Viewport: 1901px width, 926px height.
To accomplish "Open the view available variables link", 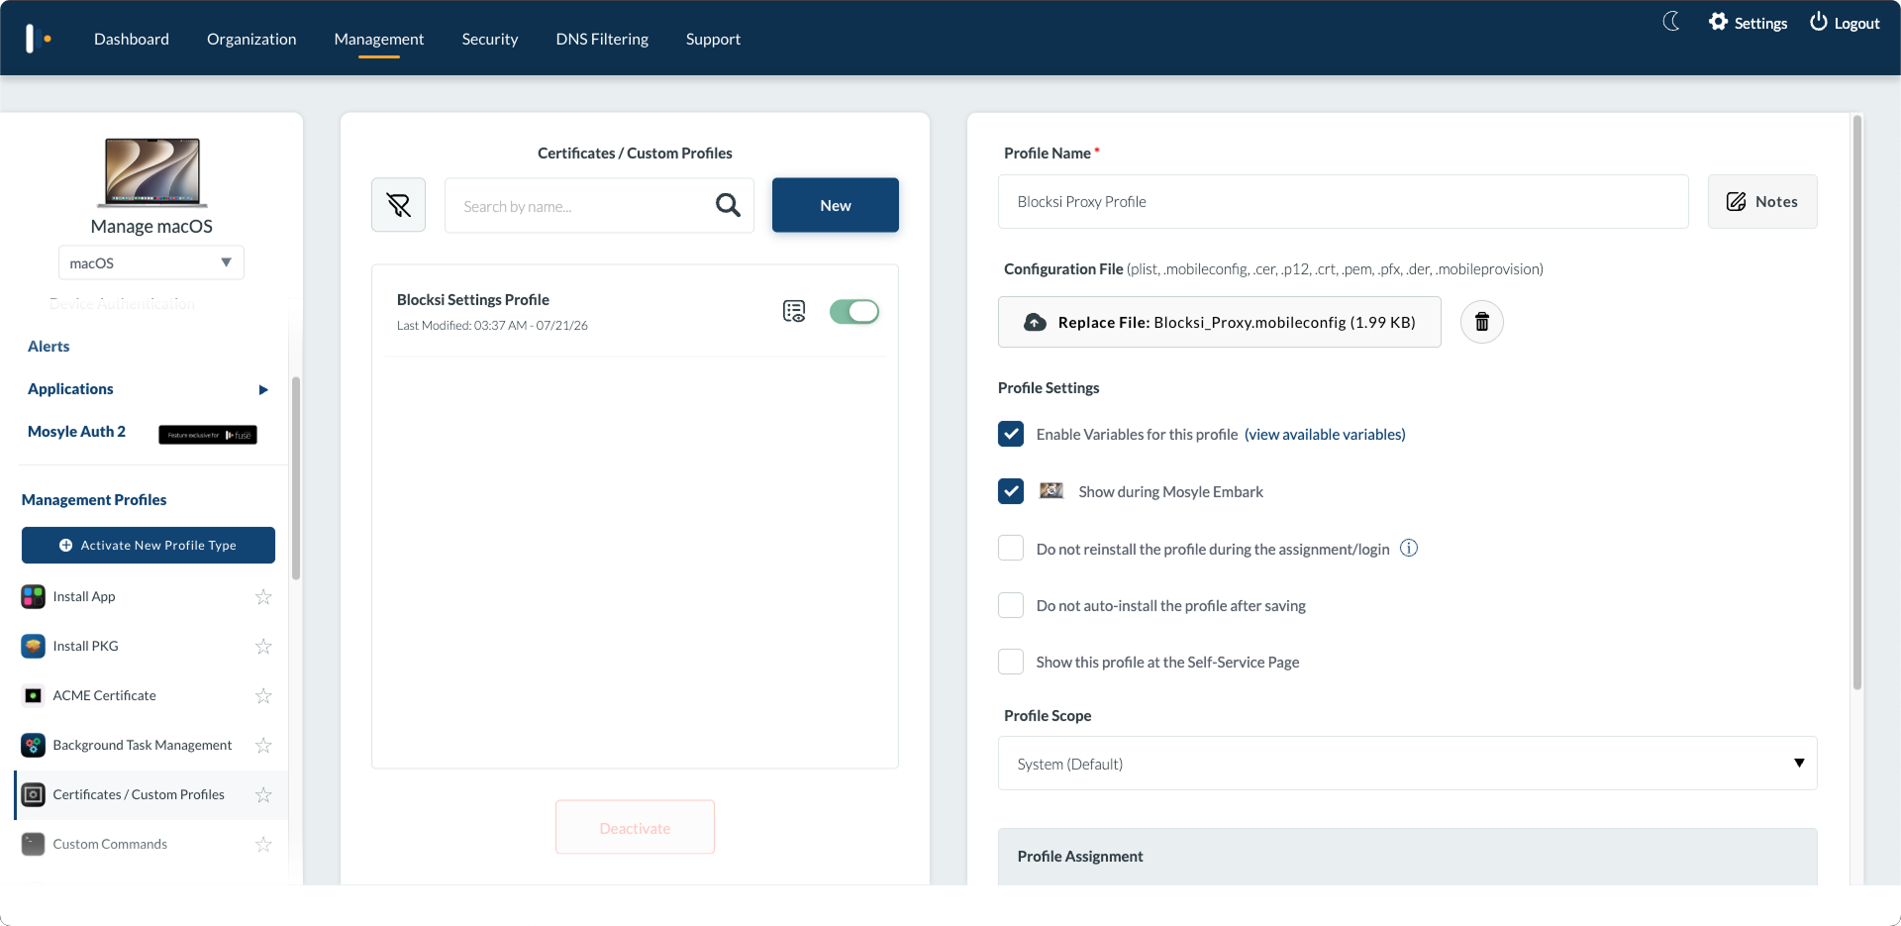I will [1325, 434].
